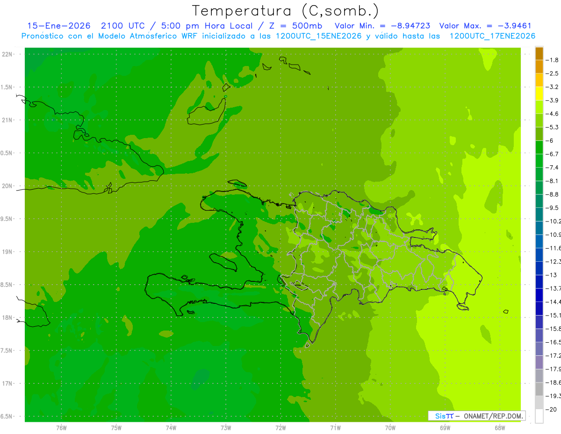Select valid-until time "1200UTC_17ENE2026"
Viewport: 561px width, 434px height.
click(492, 36)
